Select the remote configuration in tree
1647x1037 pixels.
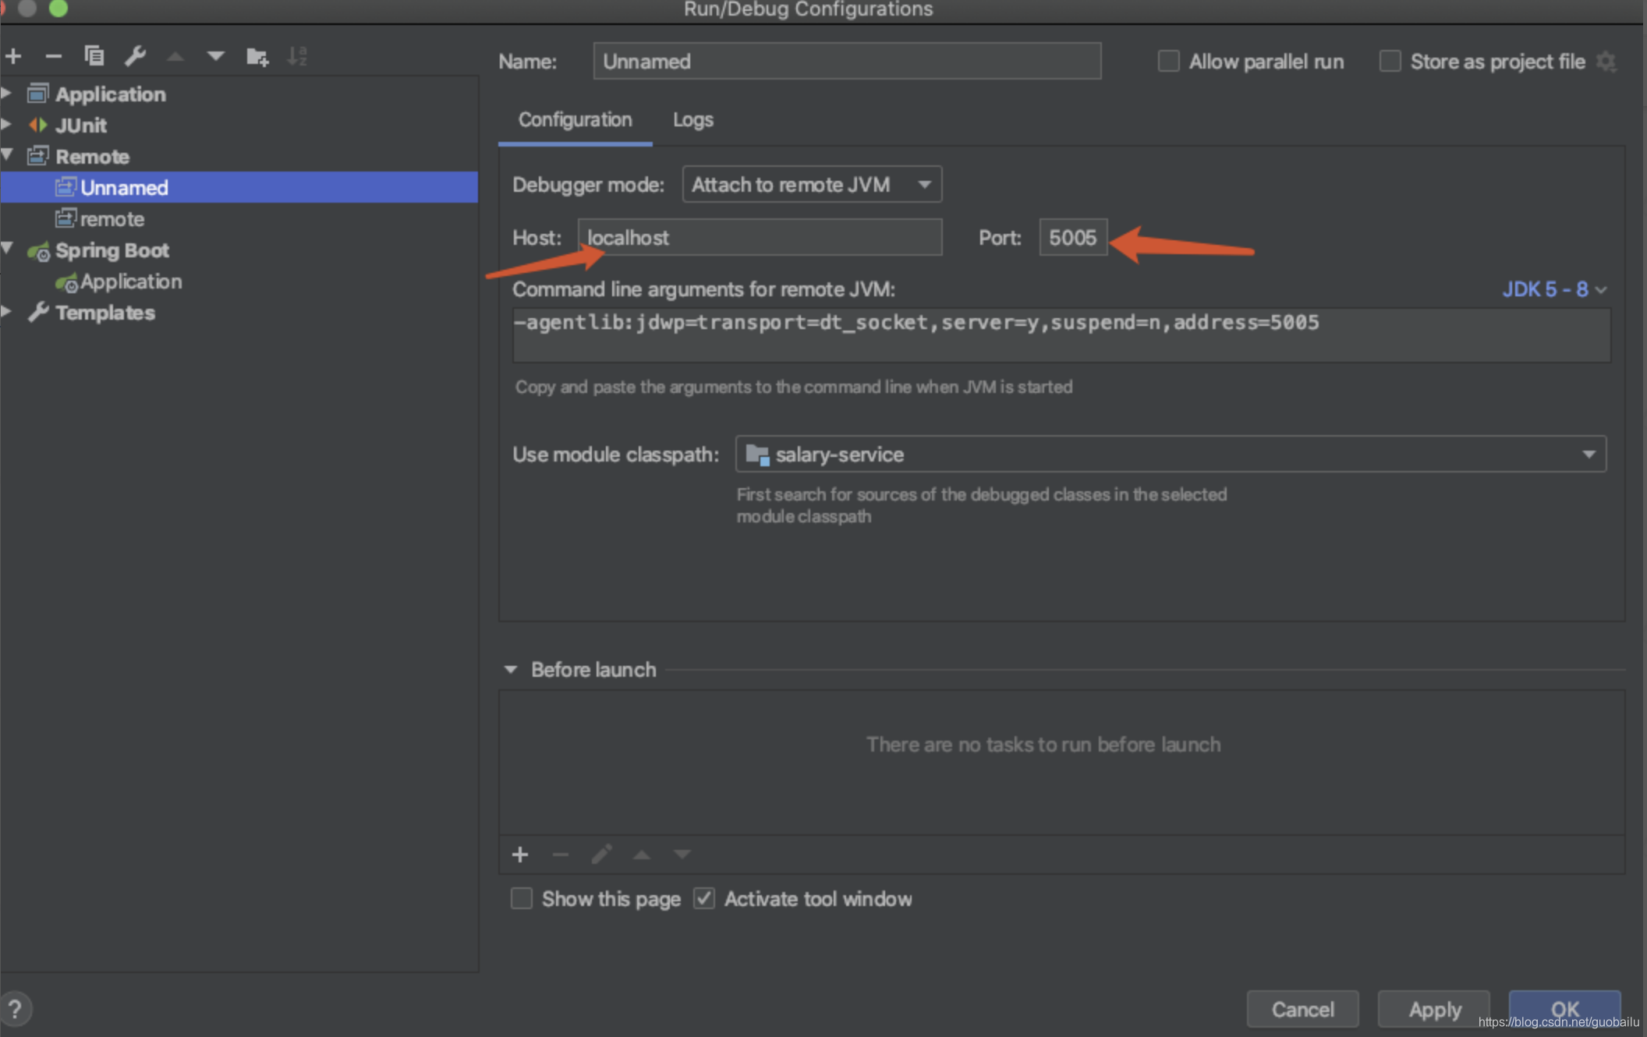point(112,219)
